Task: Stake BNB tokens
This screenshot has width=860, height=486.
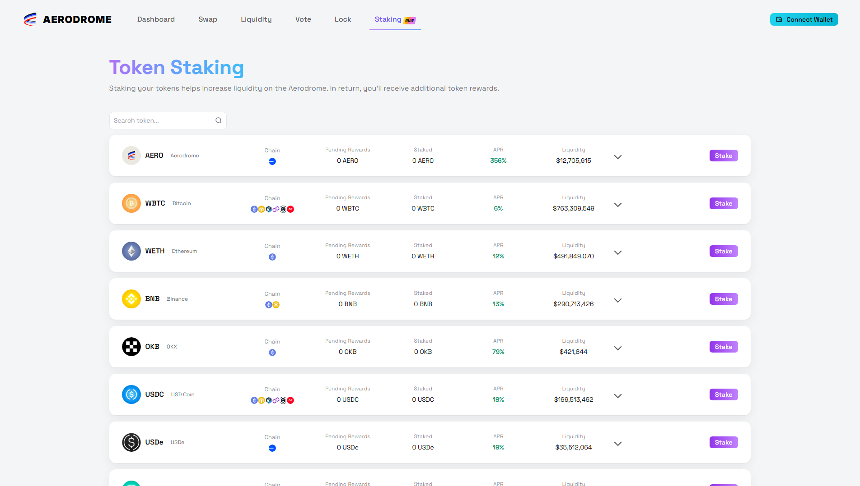Action: tap(724, 299)
